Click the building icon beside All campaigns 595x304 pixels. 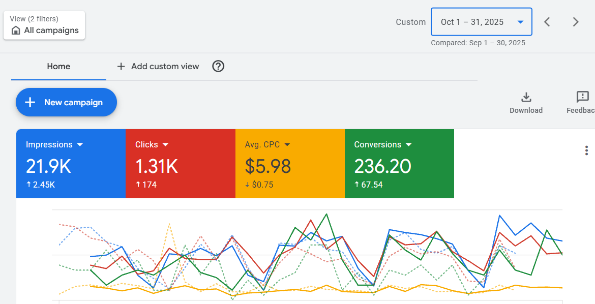pos(16,31)
